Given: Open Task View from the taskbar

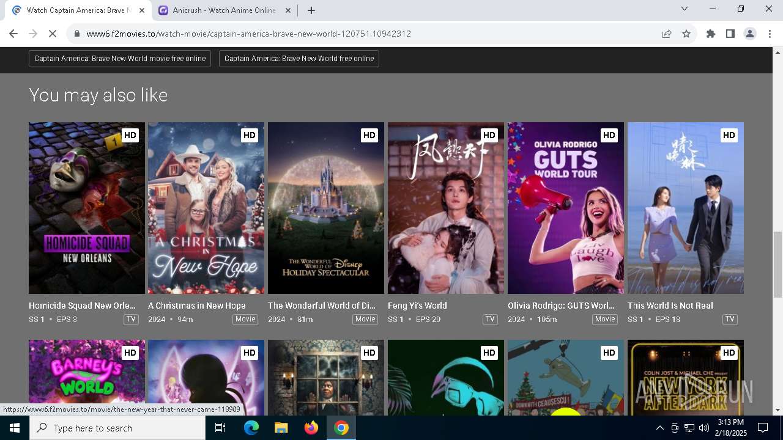Looking at the screenshot, I should coord(220,428).
